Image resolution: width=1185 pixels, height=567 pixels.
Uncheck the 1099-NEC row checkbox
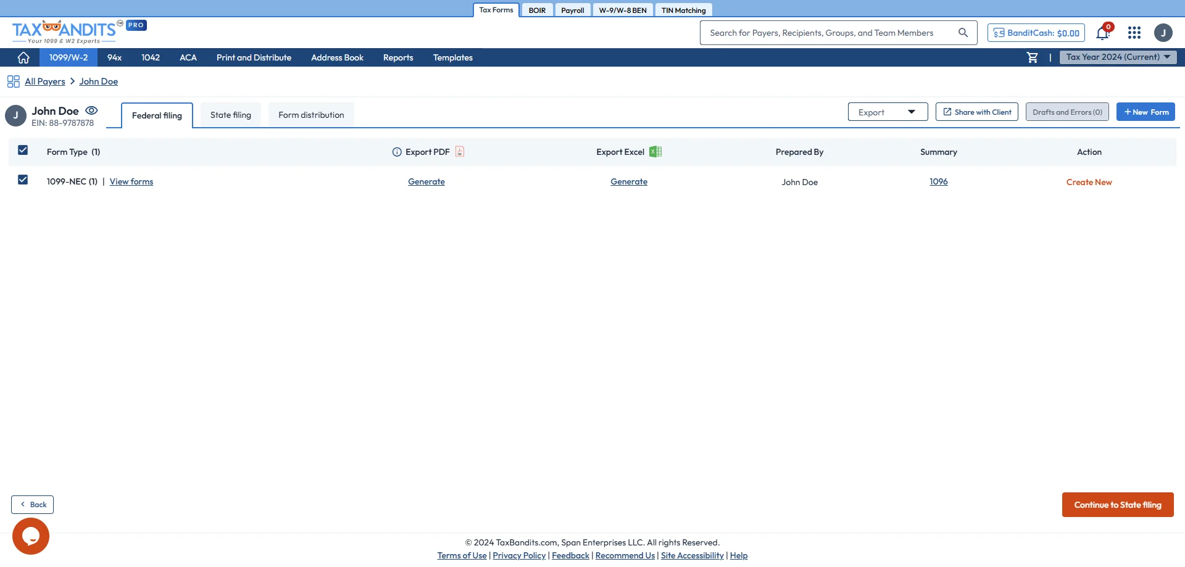(23, 180)
